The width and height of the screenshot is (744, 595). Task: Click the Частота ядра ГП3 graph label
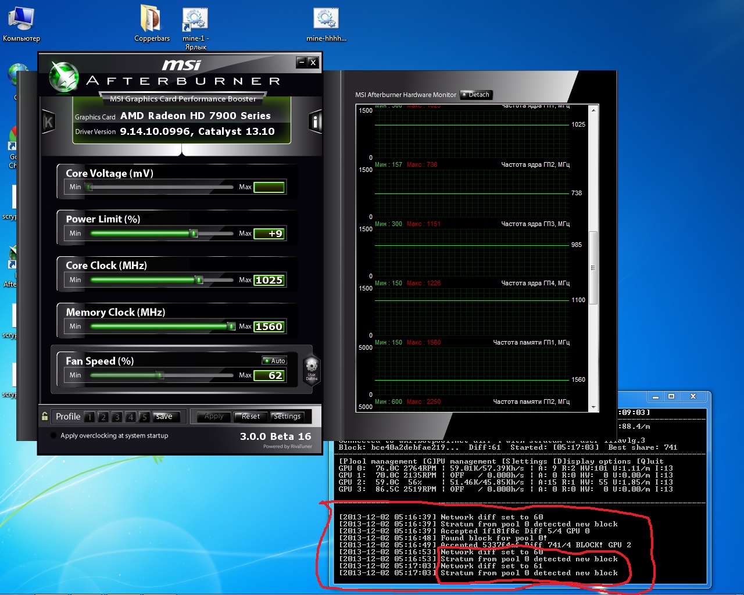click(x=535, y=224)
